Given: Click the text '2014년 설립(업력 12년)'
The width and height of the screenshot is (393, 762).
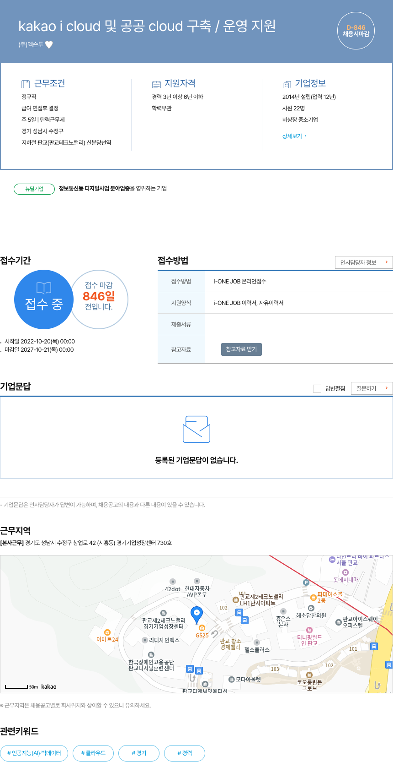Looking at the screenshot, I should point(309,97).
